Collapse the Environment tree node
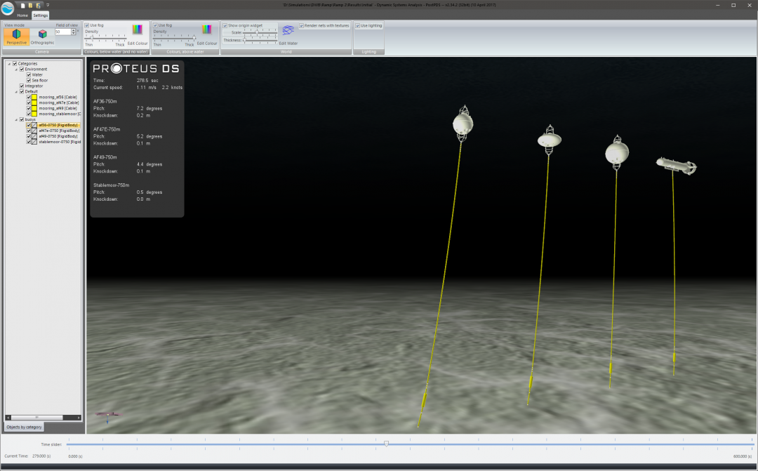 click(16, 69)
